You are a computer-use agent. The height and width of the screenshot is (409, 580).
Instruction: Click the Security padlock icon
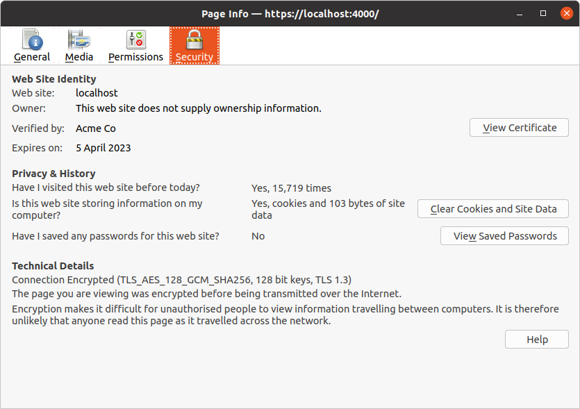click(x=194, y=40)
